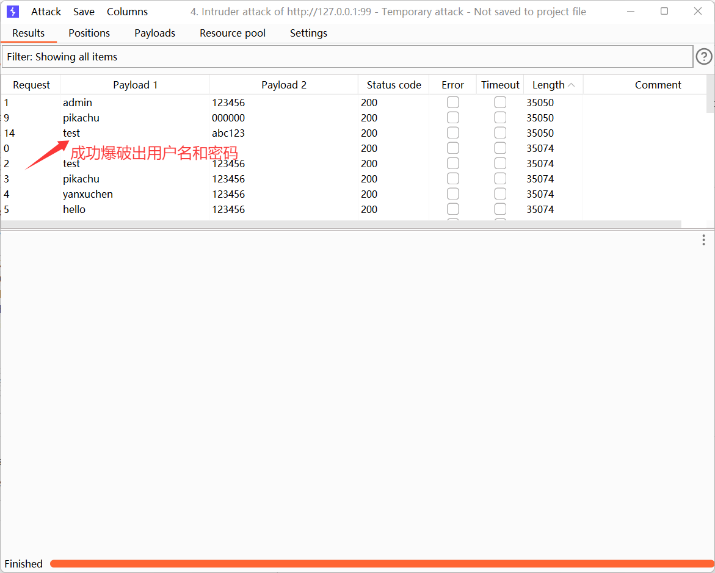Select the 000000 payload cell
The width and height of the screenshot is (715, 573).
(284, 118)
